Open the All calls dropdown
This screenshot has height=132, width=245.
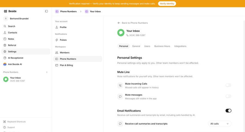219,124
